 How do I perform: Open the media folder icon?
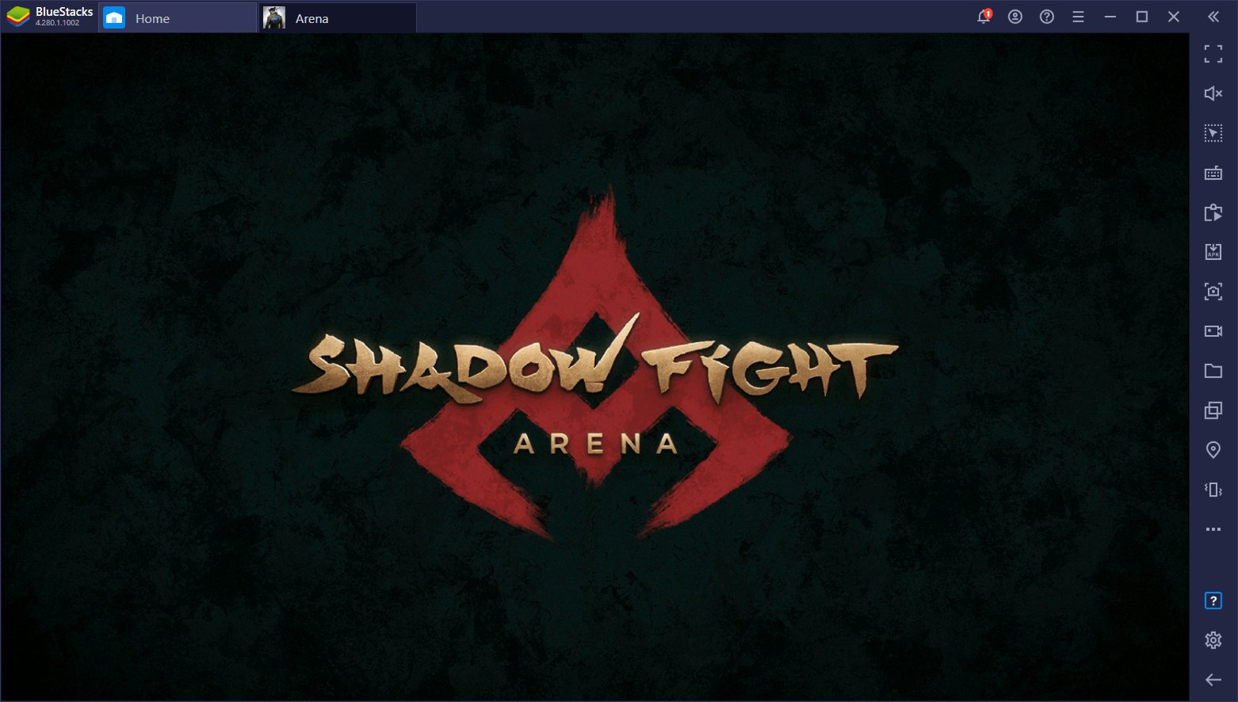tap(1213, 371)
